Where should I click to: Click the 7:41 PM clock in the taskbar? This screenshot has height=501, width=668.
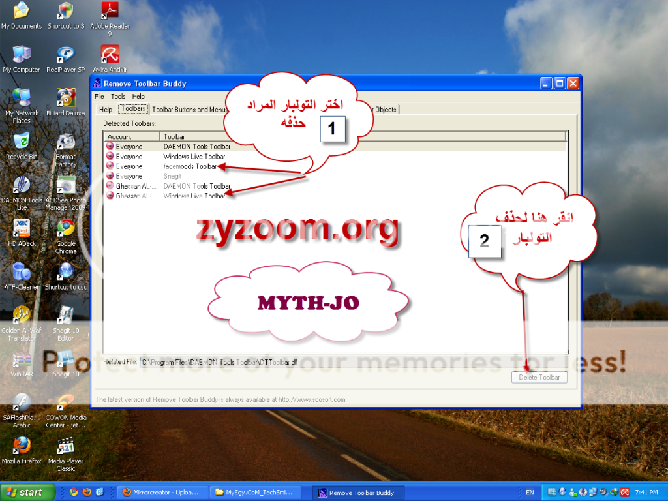(646, 493)
